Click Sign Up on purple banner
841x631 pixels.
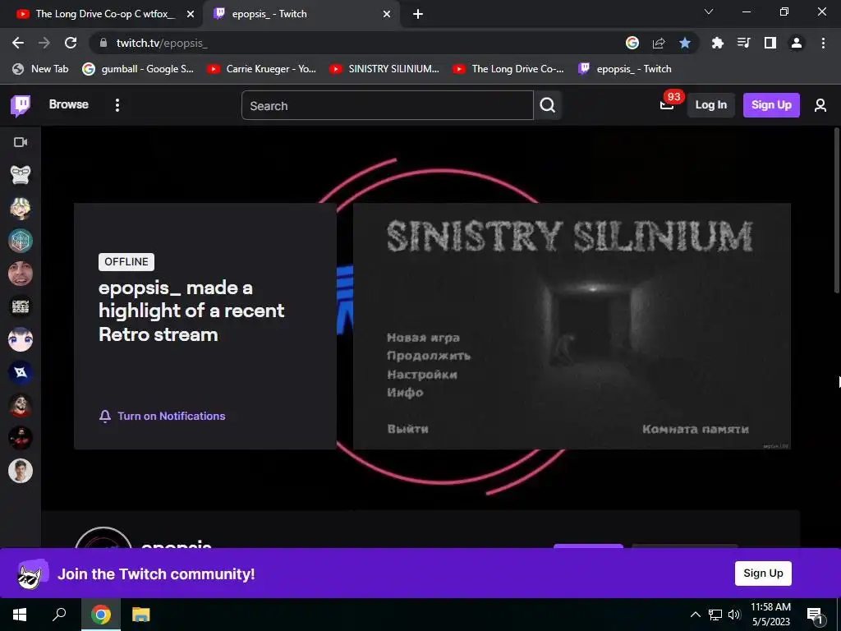[763, 573]
